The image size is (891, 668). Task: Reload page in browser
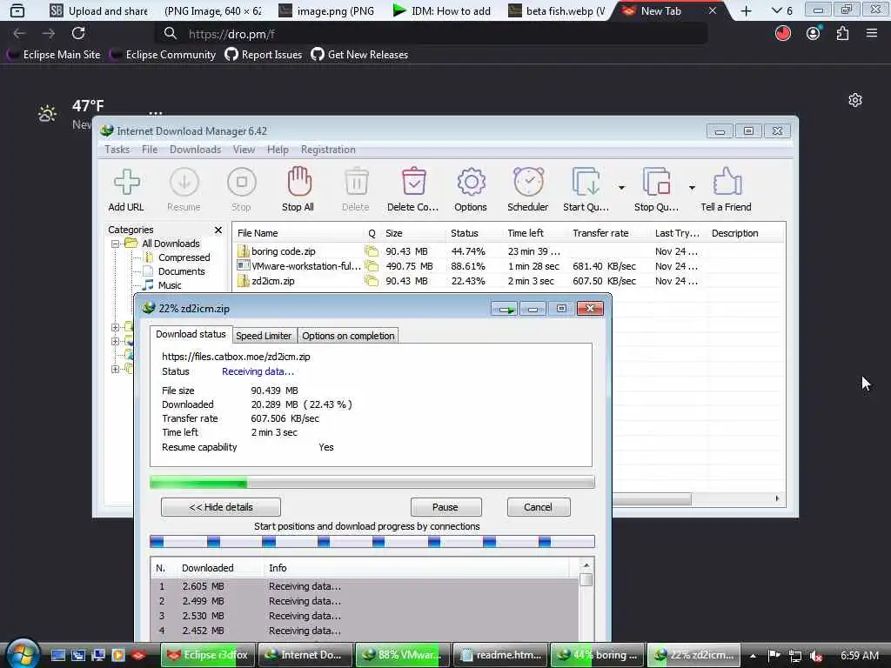point(78,34)
